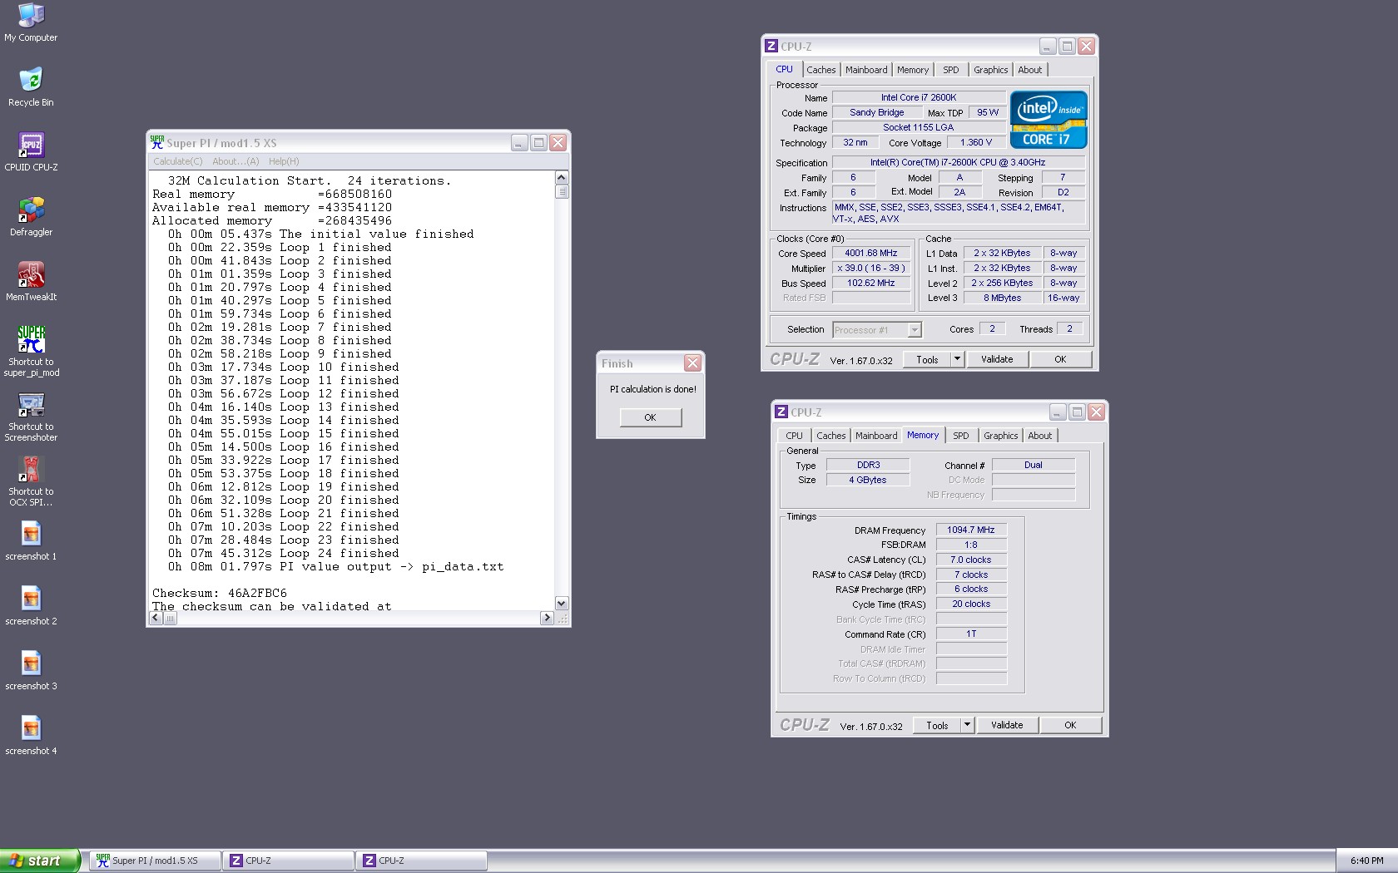Click the 6:40 PM system clock
Image resolution: width=1398 pixels, height=873 pixels.
(x=1366, y=861)
